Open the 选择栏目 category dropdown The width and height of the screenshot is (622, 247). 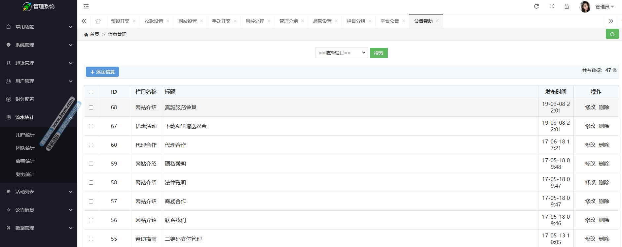342,53
